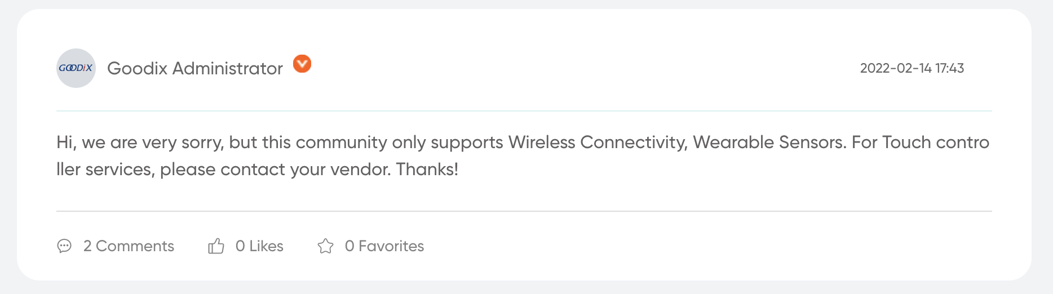Click the phrase 'For Touch contro' in the post

921,142
